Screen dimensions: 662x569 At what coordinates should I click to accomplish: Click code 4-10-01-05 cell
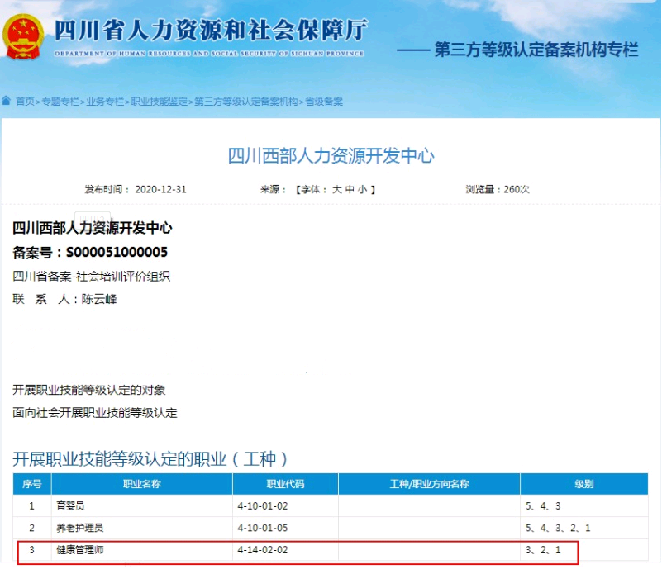tap(285, 528)
